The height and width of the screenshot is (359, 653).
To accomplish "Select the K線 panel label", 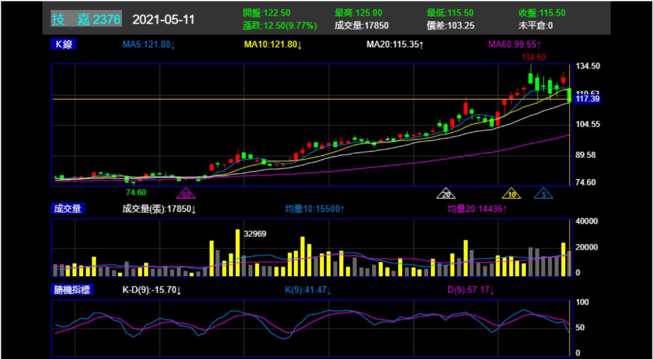I will pyautogui.click(x=64, y=44).
